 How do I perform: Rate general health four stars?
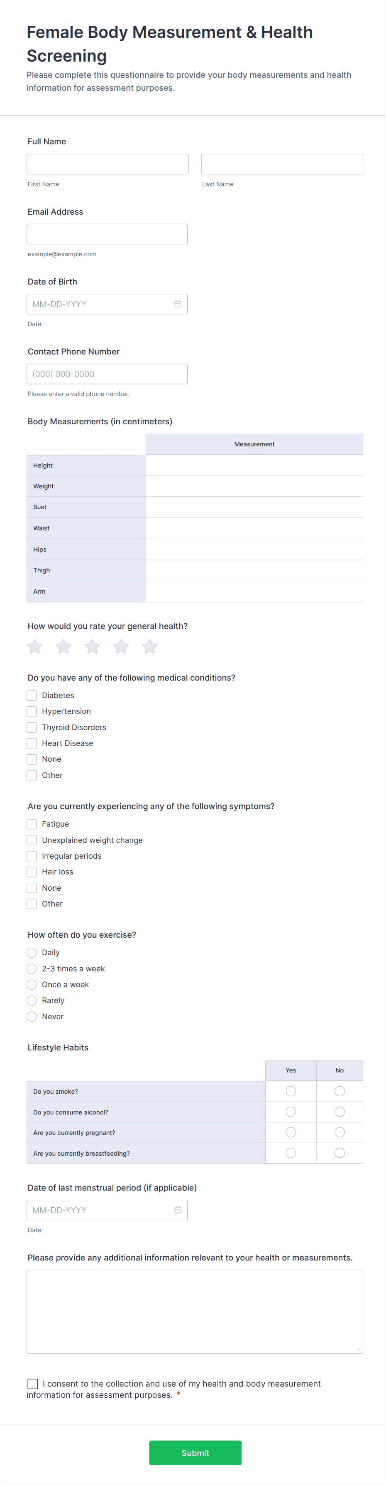[x=121, y=646]
